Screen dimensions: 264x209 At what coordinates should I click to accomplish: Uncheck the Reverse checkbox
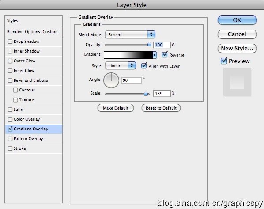coord(165,55)
